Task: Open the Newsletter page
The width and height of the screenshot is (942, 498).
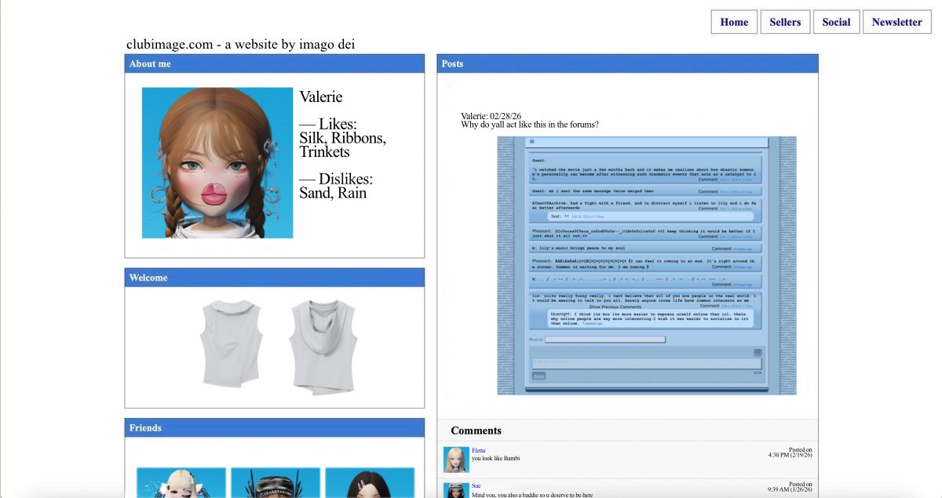Action: (x=896, y=21)
